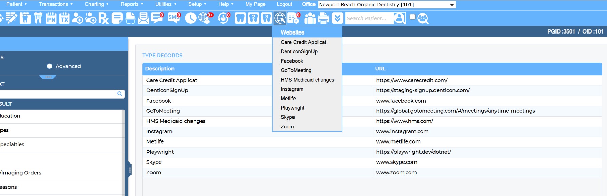Open the SMS messages icon
Image resolution: width=607 pixels, height=196 pixels.
174,18
